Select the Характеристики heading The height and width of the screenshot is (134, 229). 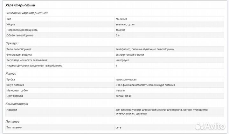tap(20, 5)
